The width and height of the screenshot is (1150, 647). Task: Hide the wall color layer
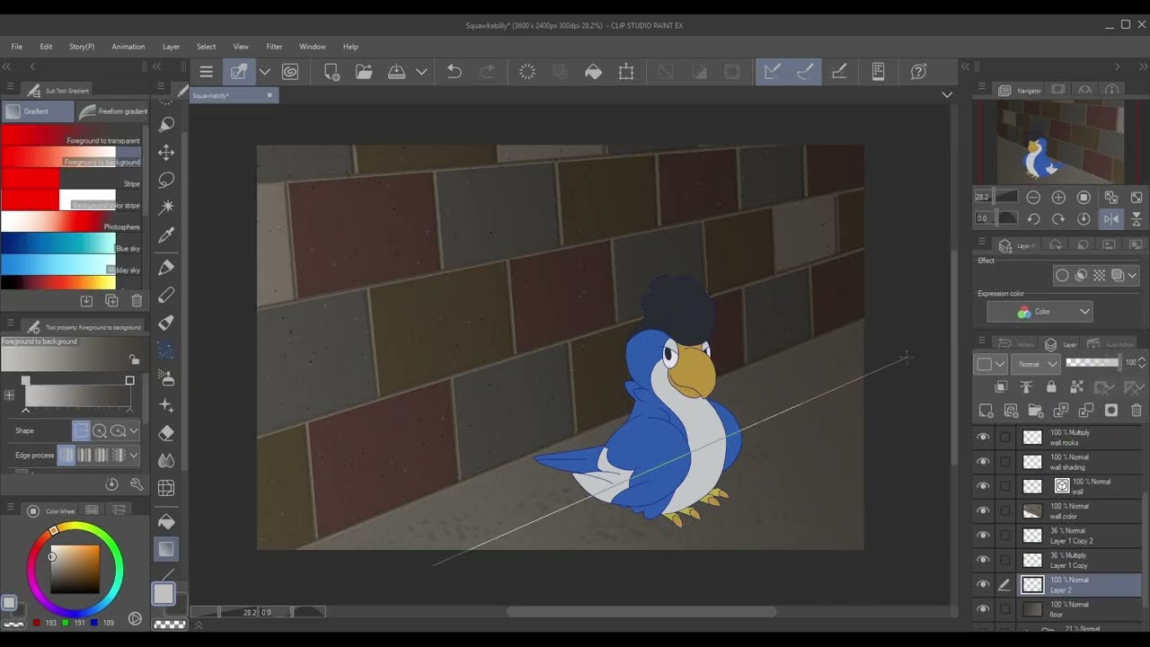coord(983,511)
